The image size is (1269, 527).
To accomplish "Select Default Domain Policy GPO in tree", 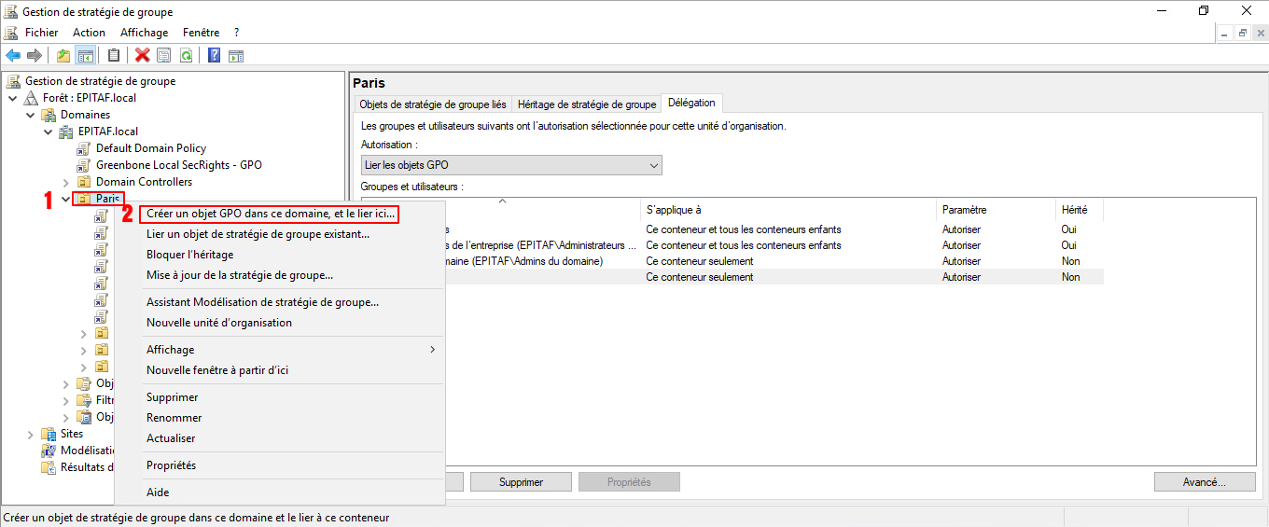I will point(150,148).
